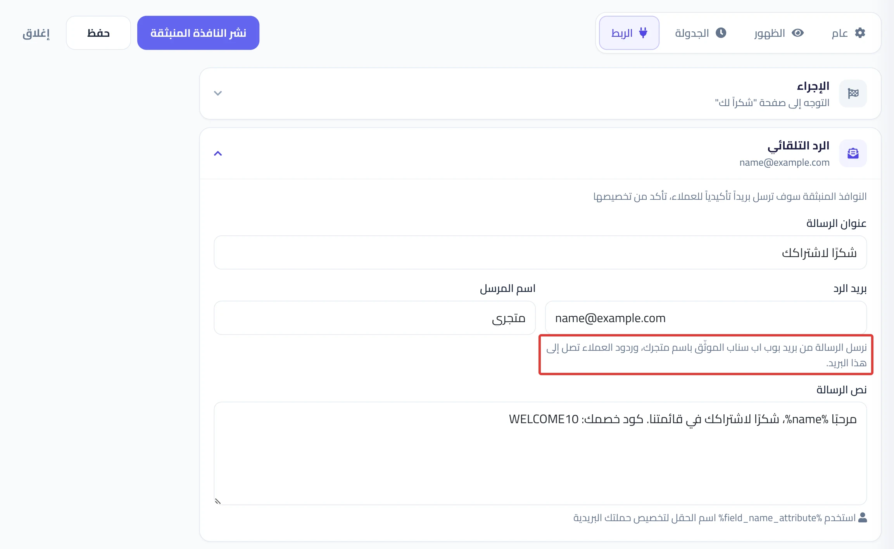
Task: Click the person icon near field_name_attribute hint
Action: [863, 518]
